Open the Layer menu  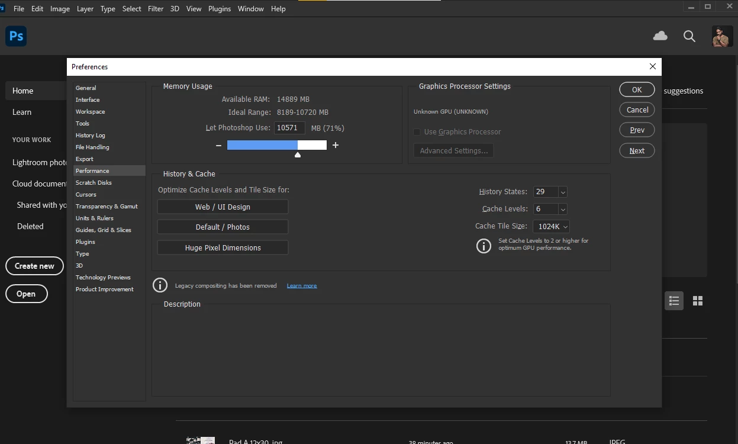pos(85,9)
